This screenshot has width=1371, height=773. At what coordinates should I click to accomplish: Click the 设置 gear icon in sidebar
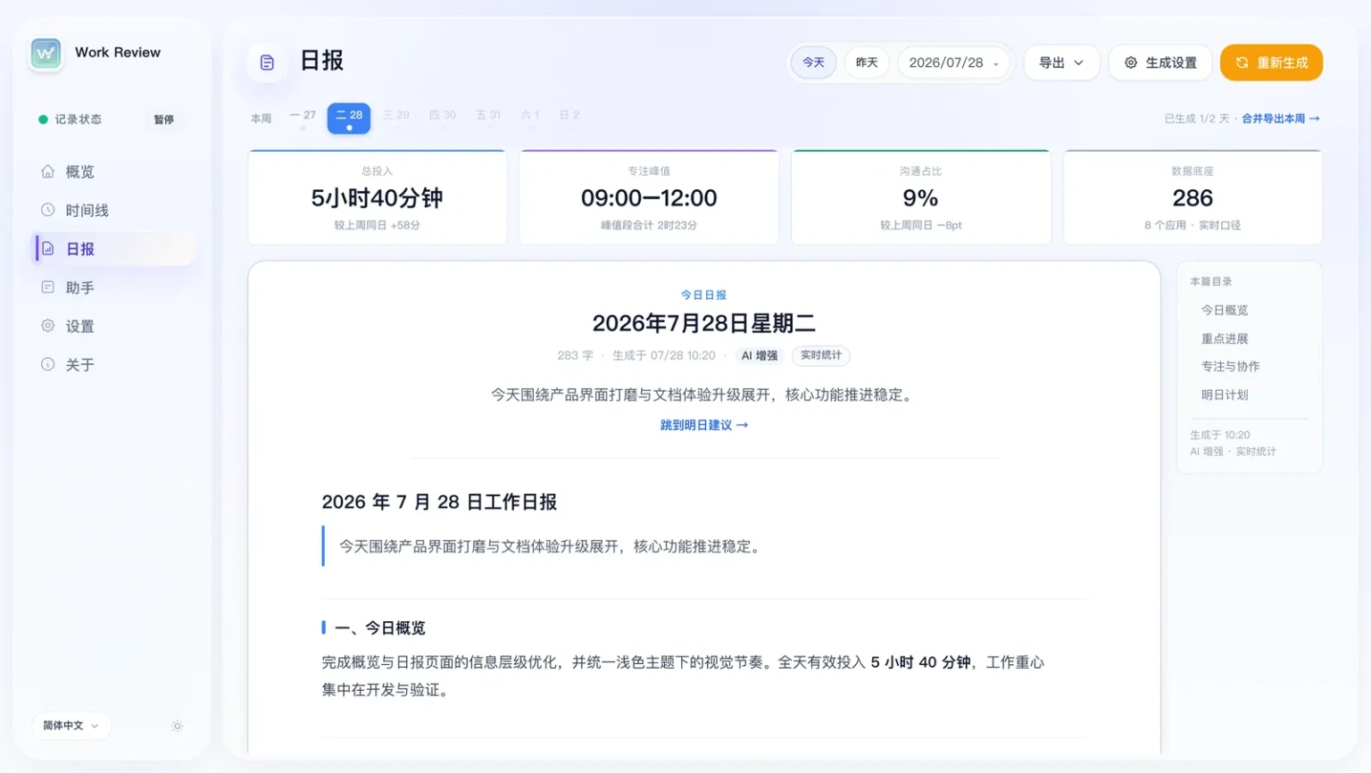tap(48, 326)
